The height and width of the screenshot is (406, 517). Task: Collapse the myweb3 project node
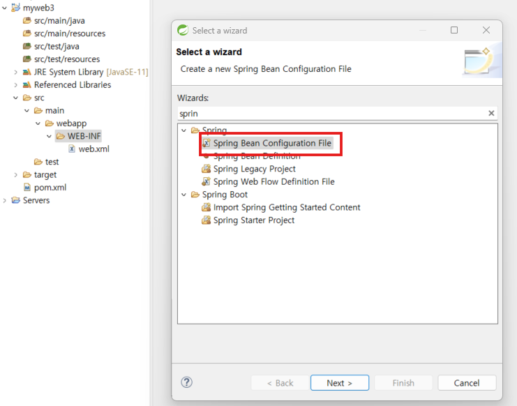(x=4, y=8)
